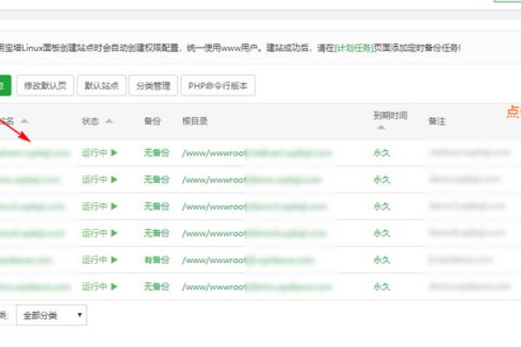Open 分类管理 category management
This screenshot has height=347, width=521.
pyautogui.click(x=153, y=86)
